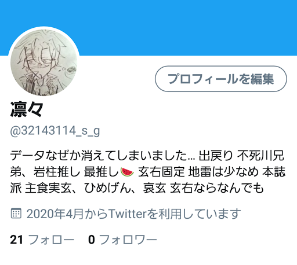Open the 21 フォロー following list
This screenshot has width=297, height=265.
pyautogui.click(x=42, y=240)
